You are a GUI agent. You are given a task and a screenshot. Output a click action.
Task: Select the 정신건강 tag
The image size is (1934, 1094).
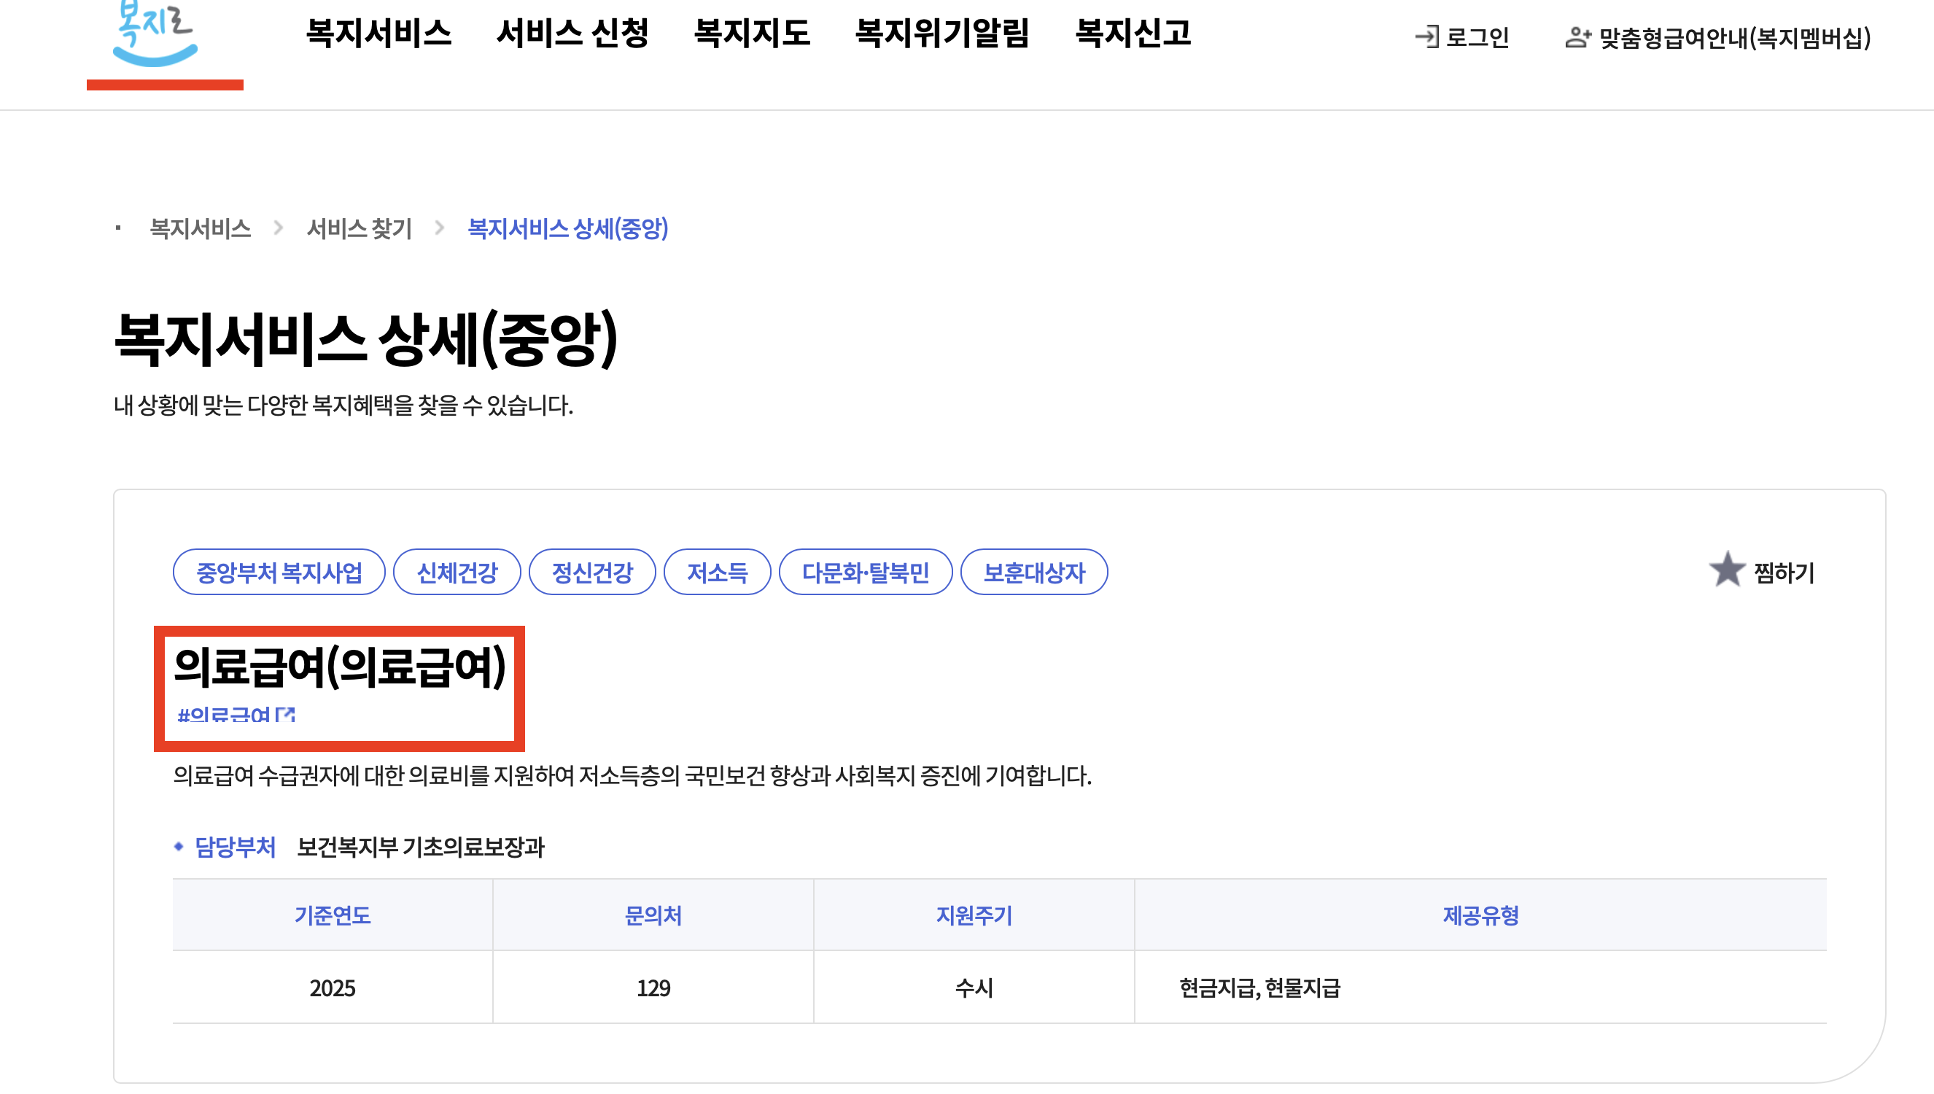point(592,573)
